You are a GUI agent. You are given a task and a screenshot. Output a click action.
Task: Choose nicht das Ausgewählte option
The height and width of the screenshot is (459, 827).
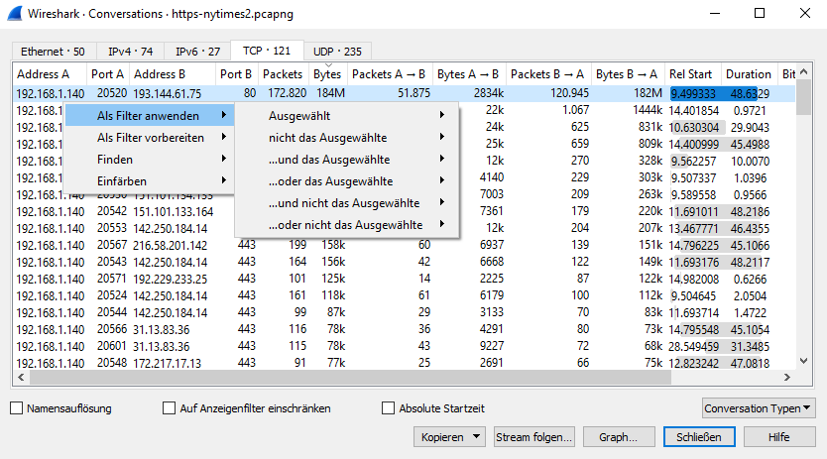(347, 138)
